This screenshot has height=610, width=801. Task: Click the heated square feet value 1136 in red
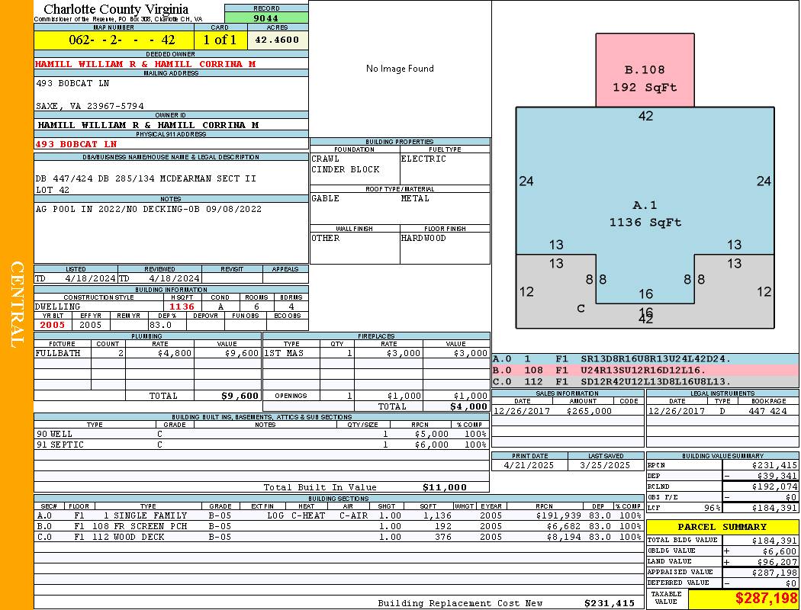coord(182,307)
